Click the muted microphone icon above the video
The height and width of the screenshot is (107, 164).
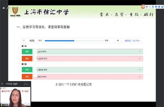coord(2,84)
